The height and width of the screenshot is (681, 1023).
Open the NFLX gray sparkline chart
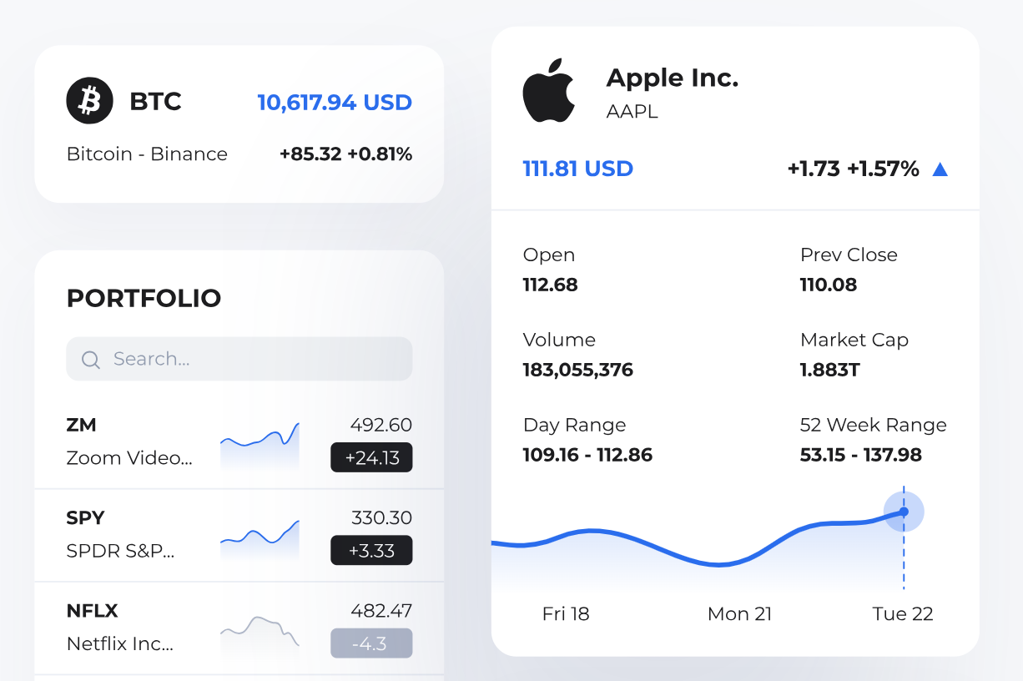[x=260, y=630]
